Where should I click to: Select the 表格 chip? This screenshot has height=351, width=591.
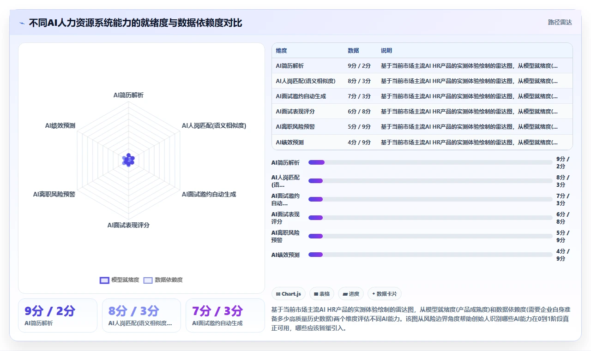tap(322, 294)
